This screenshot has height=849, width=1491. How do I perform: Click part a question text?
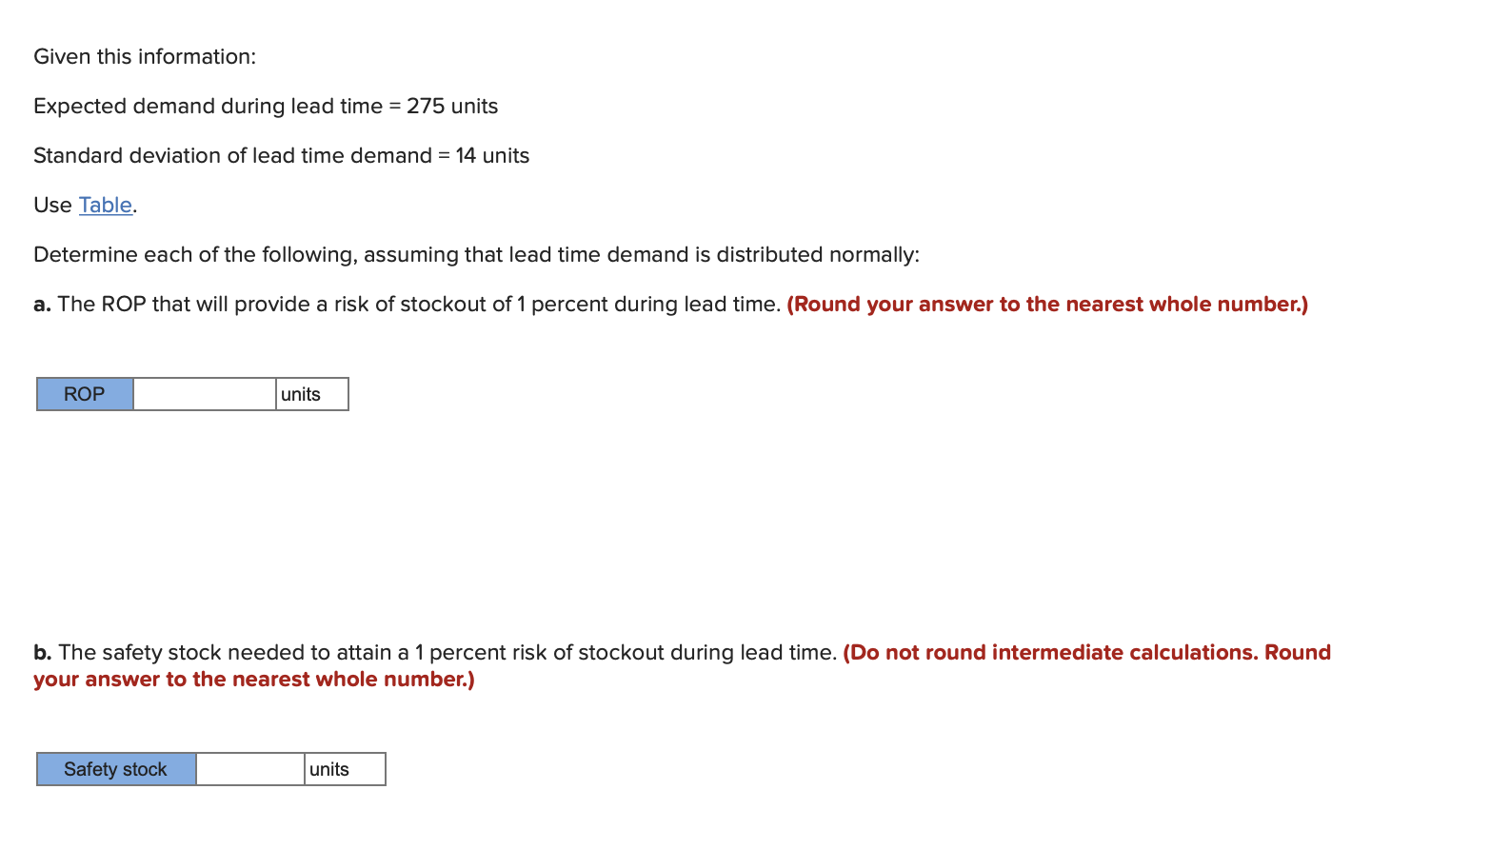point(409,304)
